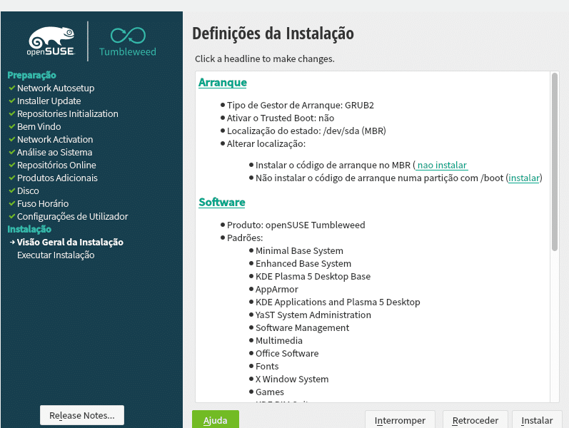Image resolution: width=569 pixels, height=428 pixels.
Task: Click the 'Fonts' pattern
Action: 267,367
